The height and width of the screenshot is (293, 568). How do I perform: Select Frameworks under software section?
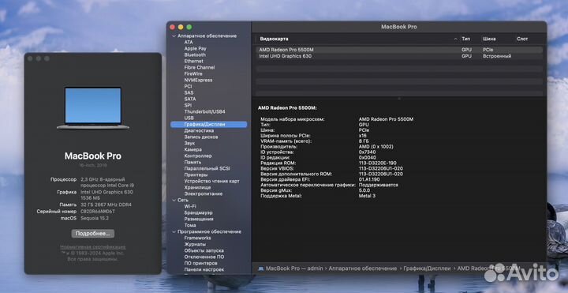tap(197, 238)
